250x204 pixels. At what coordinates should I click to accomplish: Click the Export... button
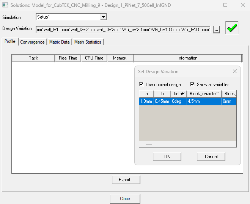point(126,180)
